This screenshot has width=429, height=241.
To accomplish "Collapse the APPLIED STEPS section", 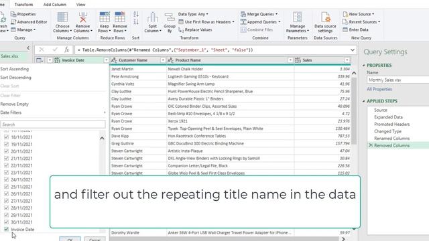I will (363, 101).
